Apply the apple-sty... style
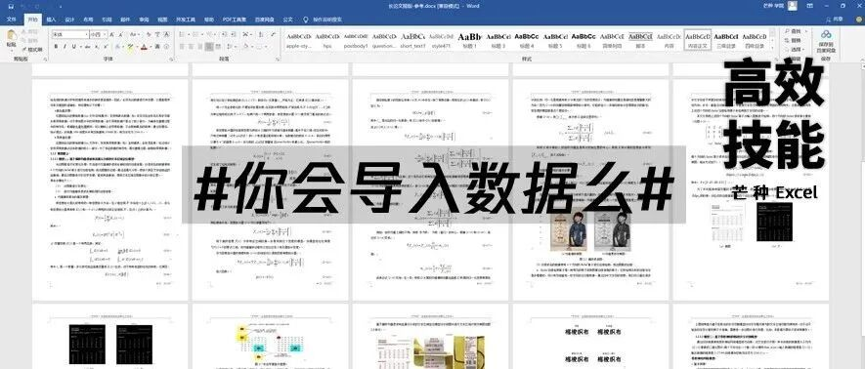Image resolution: width=865 pixels, height=369 pixels. tap(298, 40)
